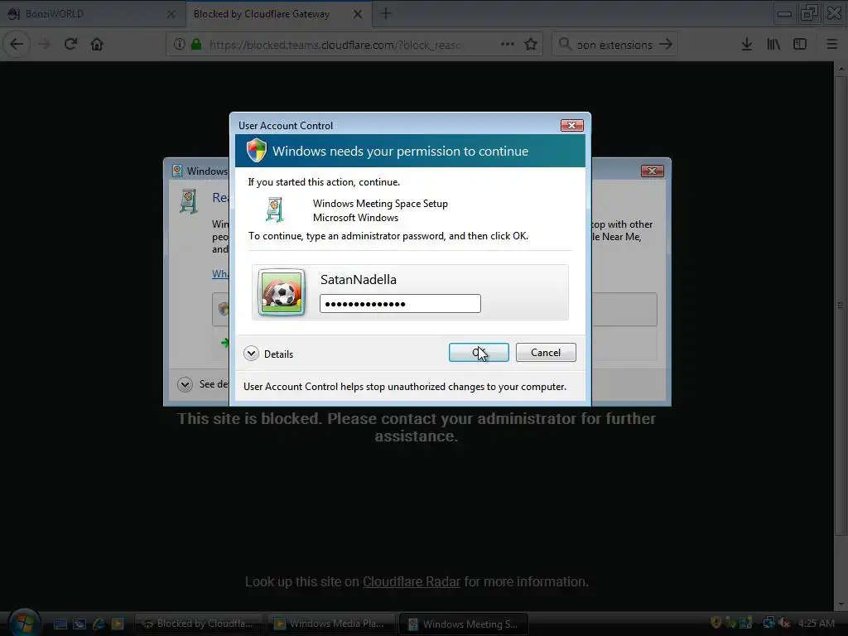Image resolution: width=848 pixels, height=636 pixels.
Task: Click the blocked.teams.cloudflare.com address bar
Action: coord(335,45)
